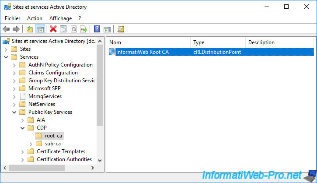This screenshot has height=183, width=317.
Task: Open the Action menu
Action: (35, 18)
